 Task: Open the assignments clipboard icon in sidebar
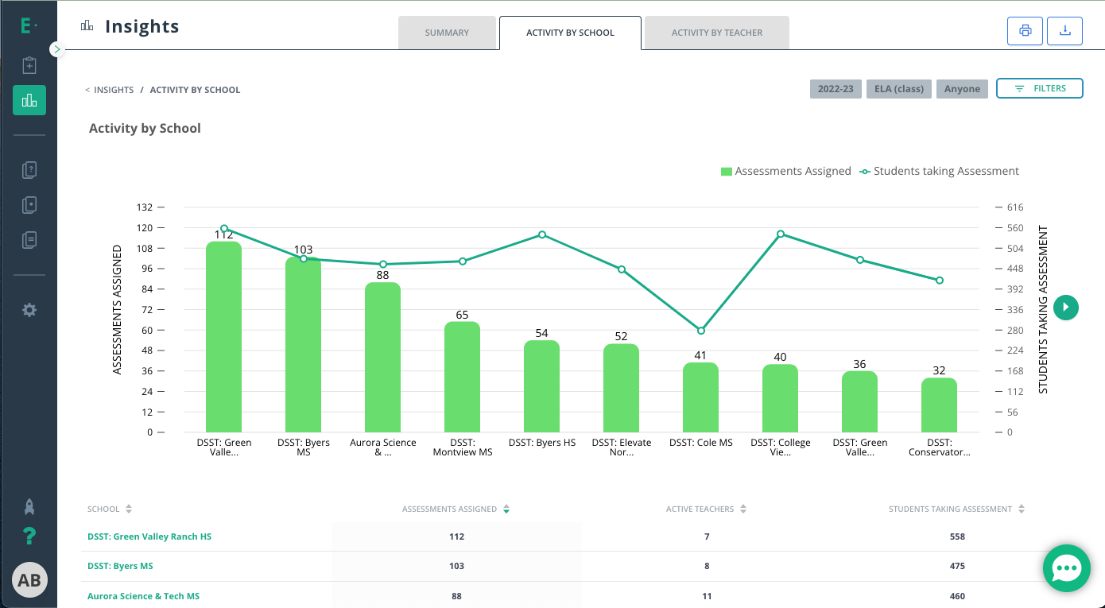29,65
